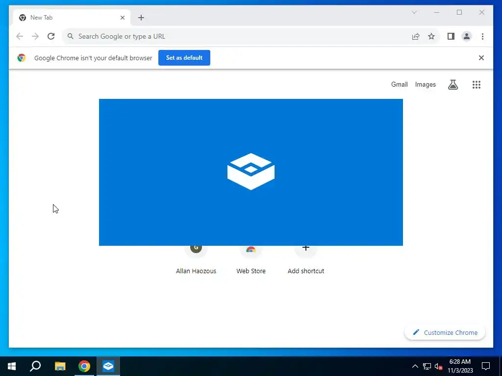Click Customize Chrome button
Viewport: 502px width, 376px height.
(x=445, y=332)
